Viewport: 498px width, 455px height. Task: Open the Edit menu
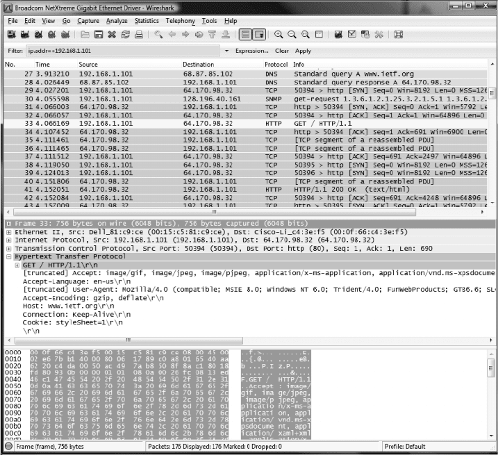tap(30, 21)
